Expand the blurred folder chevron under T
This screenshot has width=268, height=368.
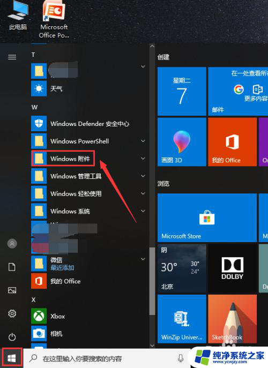pyautogui.click(x=143, y=66)
